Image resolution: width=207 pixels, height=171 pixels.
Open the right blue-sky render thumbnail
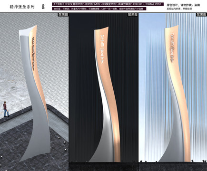click(173, 92)
